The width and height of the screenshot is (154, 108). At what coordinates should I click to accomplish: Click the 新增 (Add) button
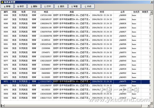click(7, 6)
